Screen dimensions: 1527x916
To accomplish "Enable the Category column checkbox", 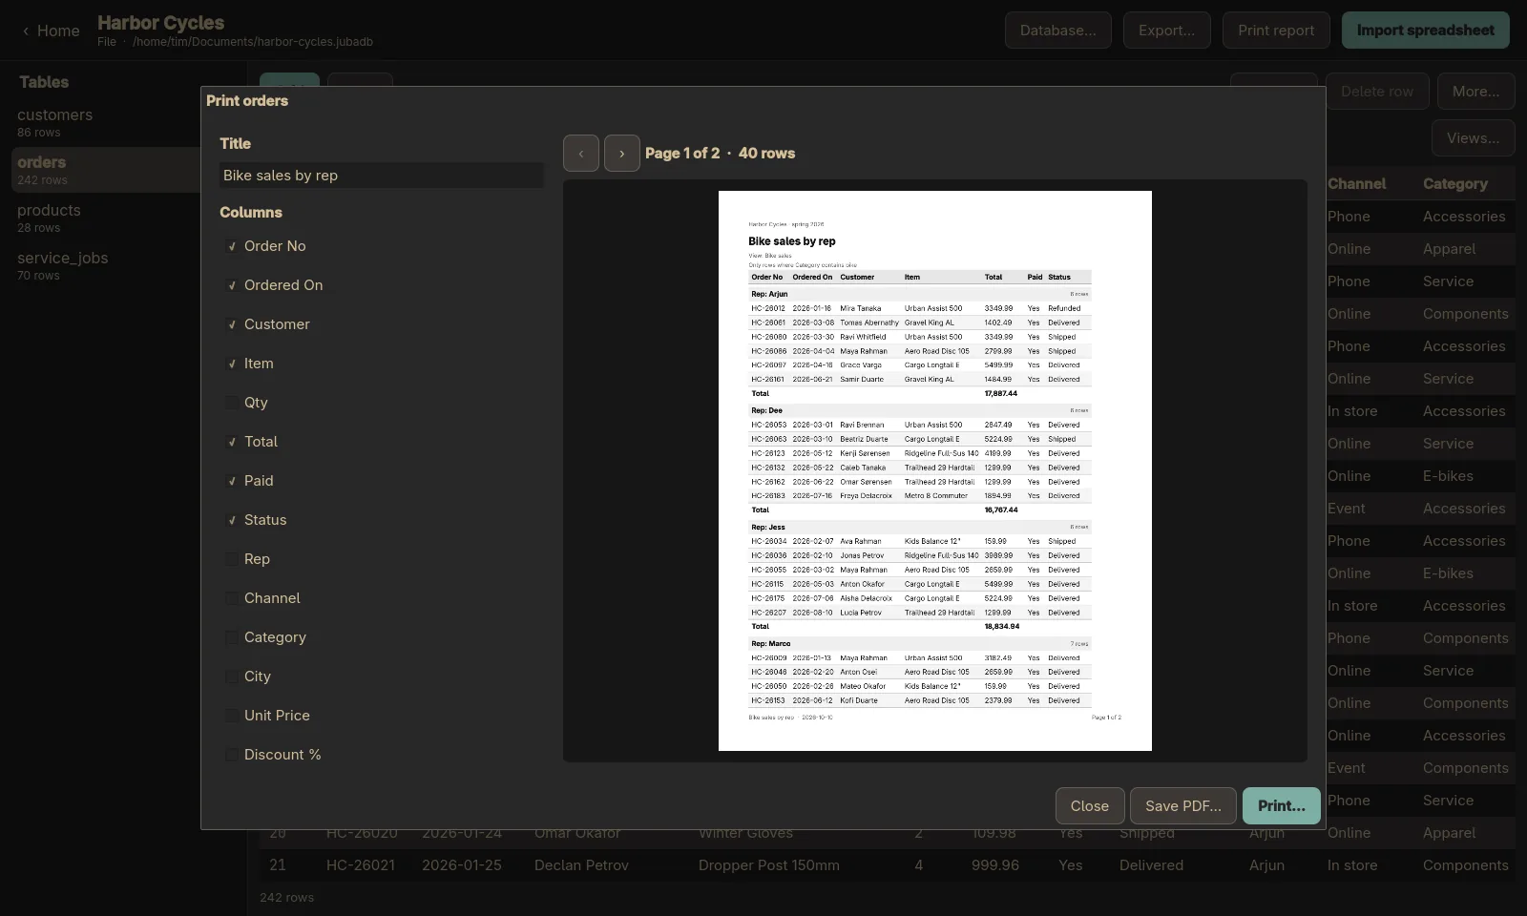I will (232, 637).
